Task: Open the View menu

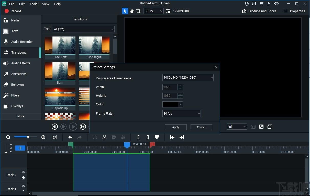Action: point(46,4)
